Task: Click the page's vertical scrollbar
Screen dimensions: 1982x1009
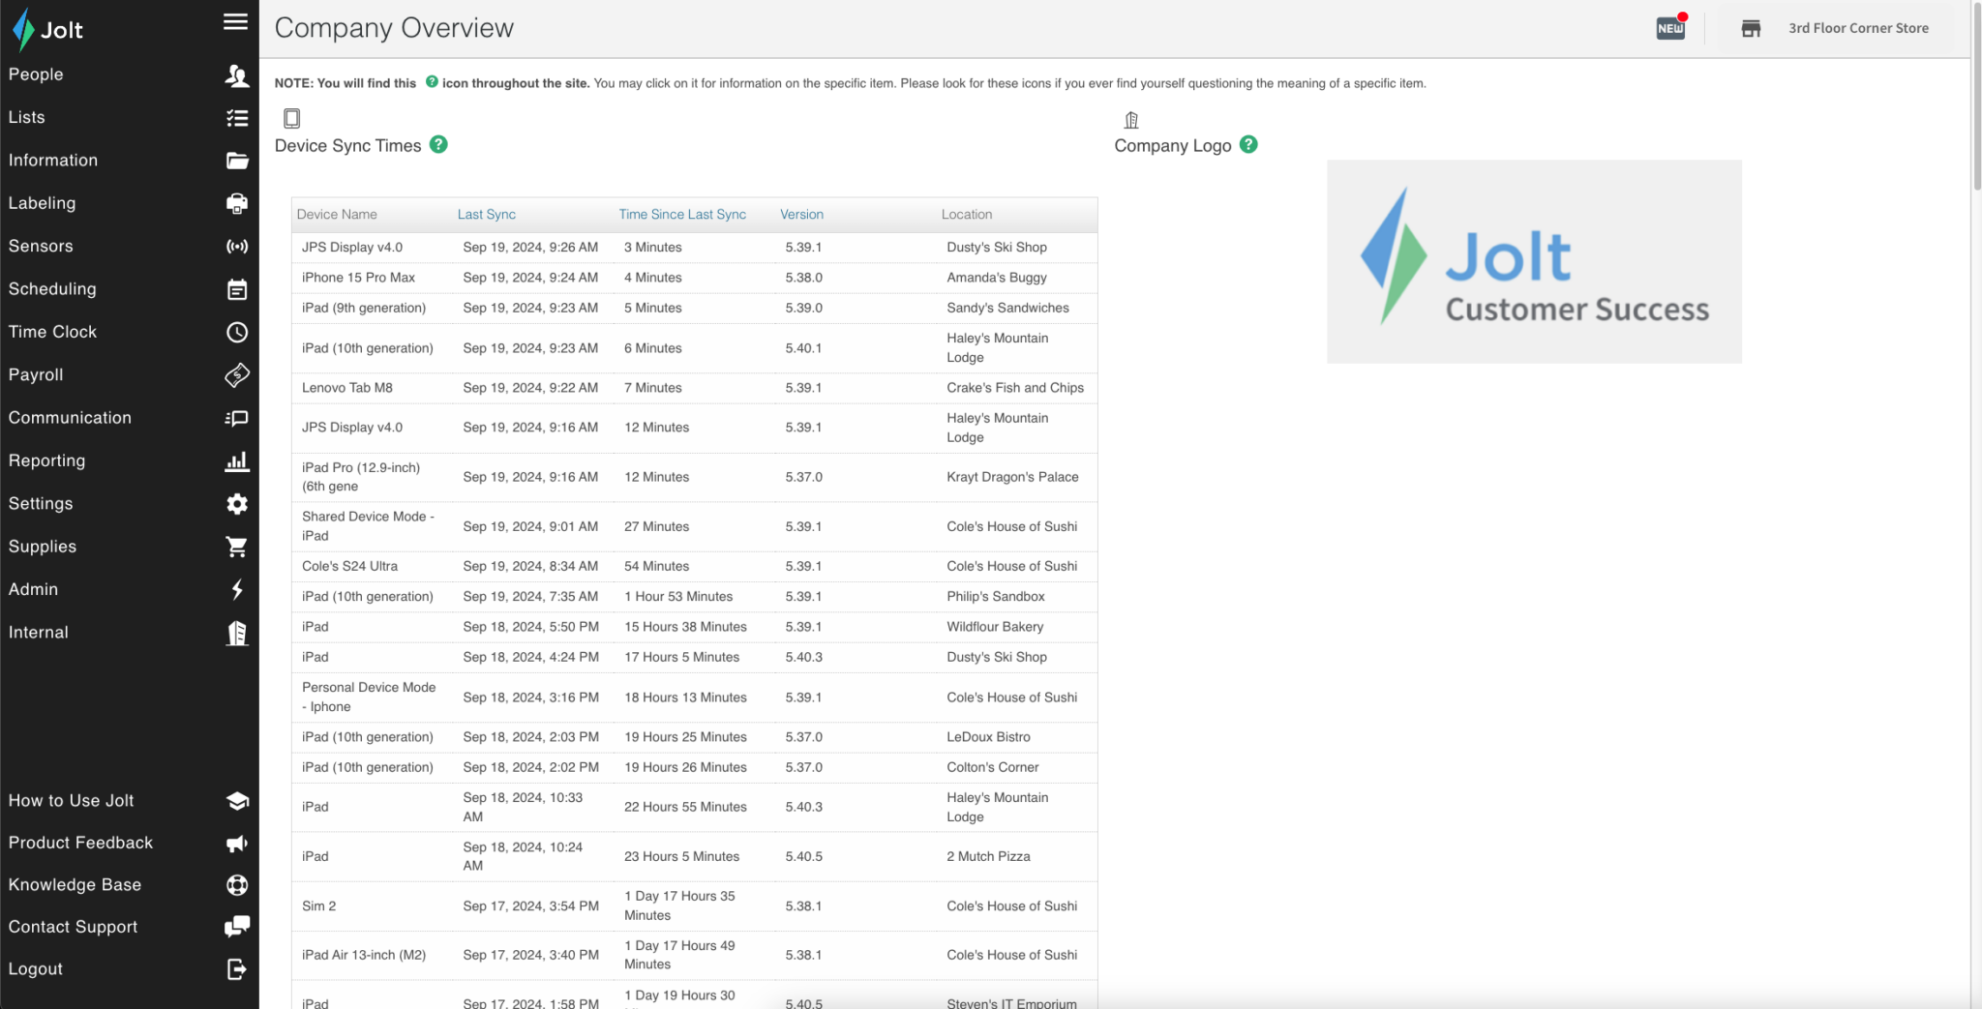Action: [1975, 97]
